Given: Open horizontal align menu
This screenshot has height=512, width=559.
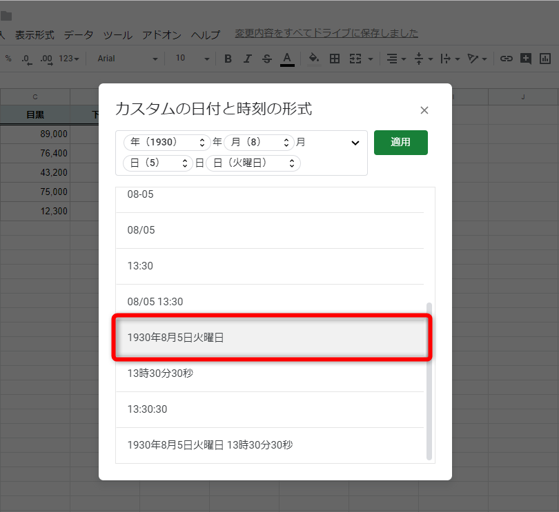Looking at the screenshot, I should (396, 59).
